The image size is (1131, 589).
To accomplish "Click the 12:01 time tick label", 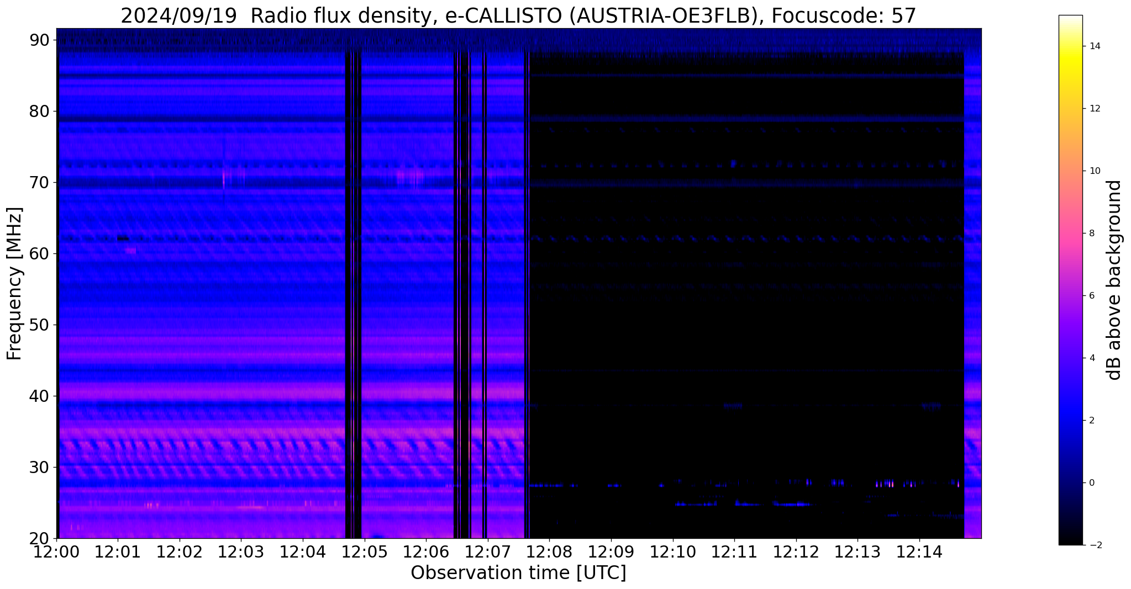I will coord(117,551).
